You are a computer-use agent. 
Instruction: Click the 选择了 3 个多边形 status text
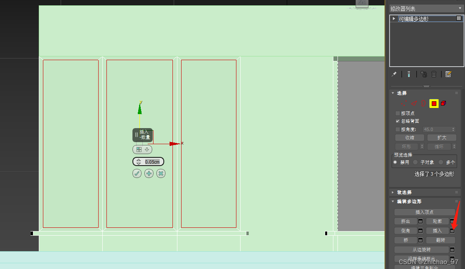coord(434,174)
